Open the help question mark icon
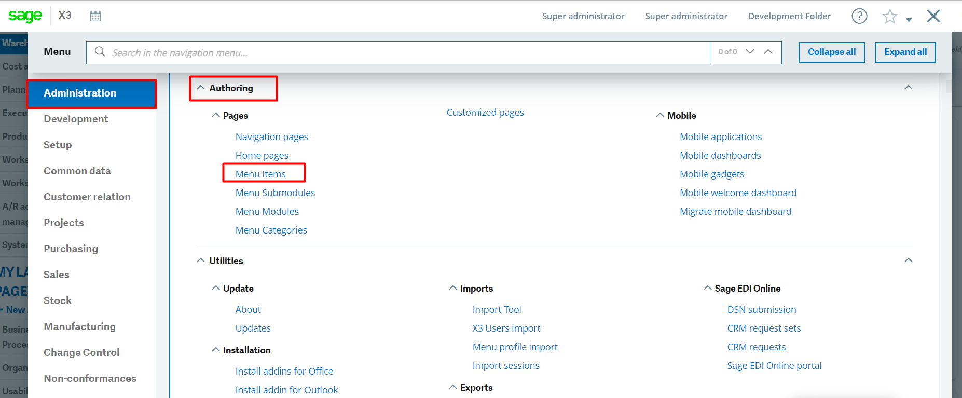Viewport: 962px width, 398px height. [859, 16]
